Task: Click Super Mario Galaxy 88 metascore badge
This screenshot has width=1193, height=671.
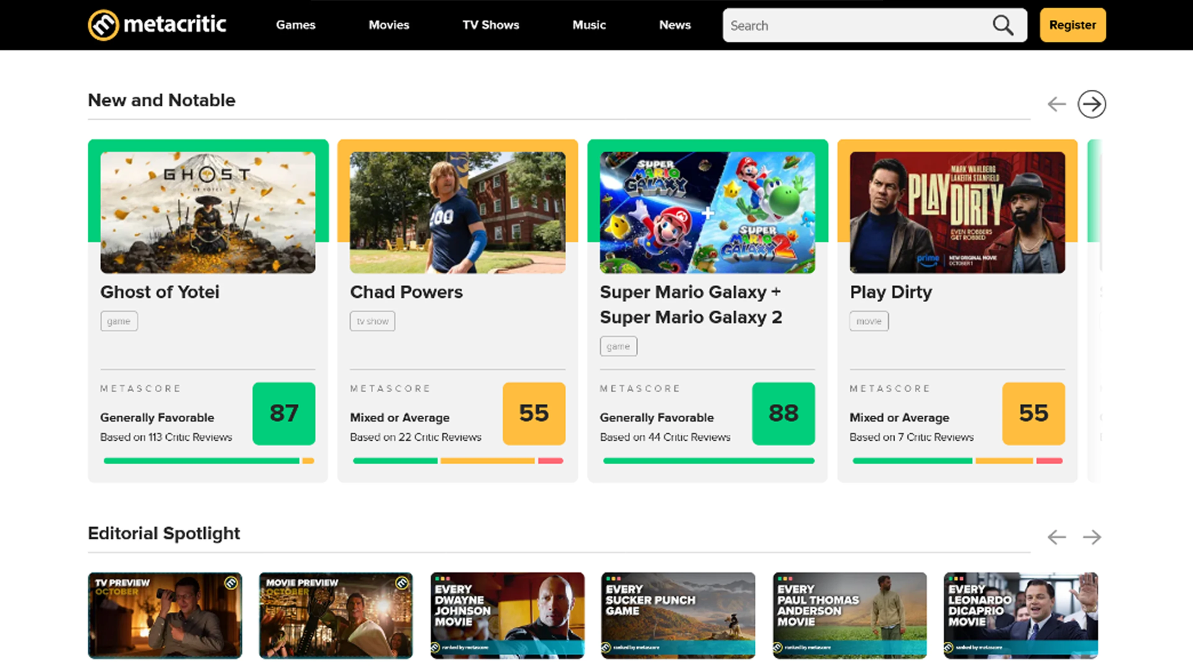Action: [783, 413]
